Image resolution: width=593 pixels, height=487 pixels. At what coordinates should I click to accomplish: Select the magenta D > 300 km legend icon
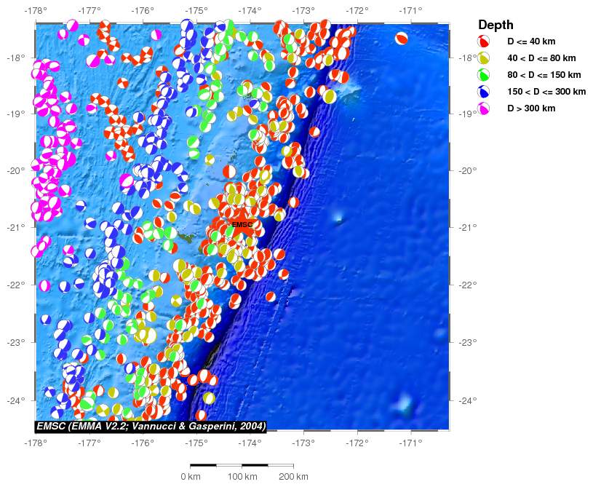pos(483,108)
